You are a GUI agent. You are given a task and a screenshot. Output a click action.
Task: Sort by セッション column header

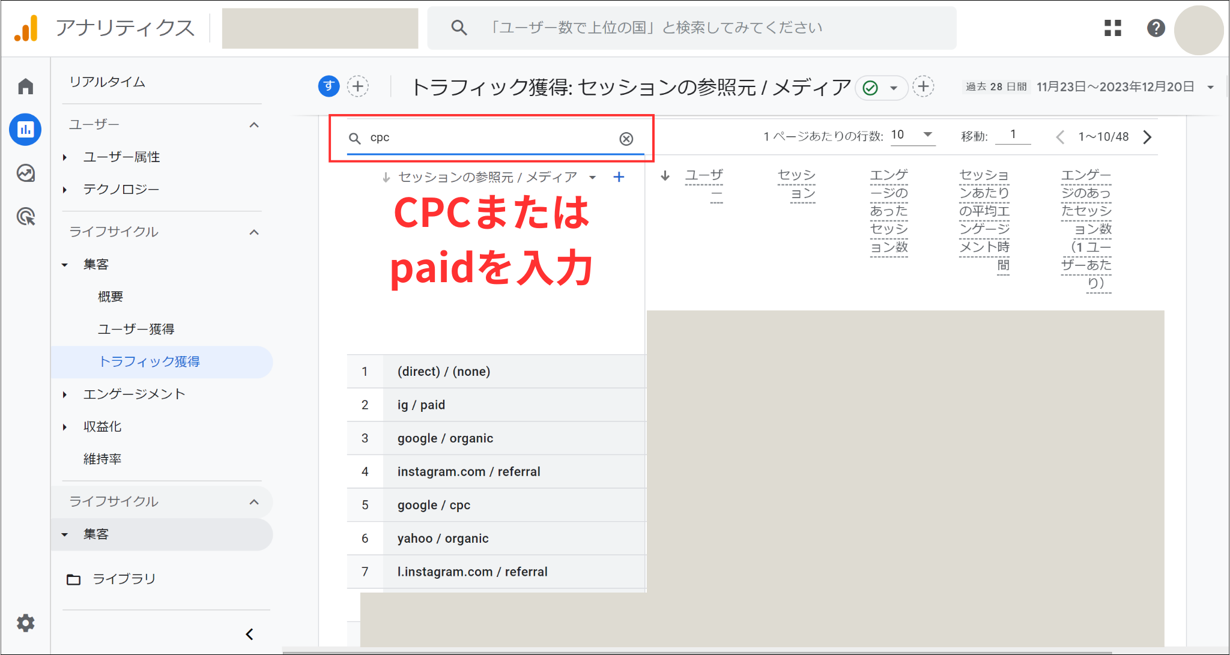[x=796, y=184]
